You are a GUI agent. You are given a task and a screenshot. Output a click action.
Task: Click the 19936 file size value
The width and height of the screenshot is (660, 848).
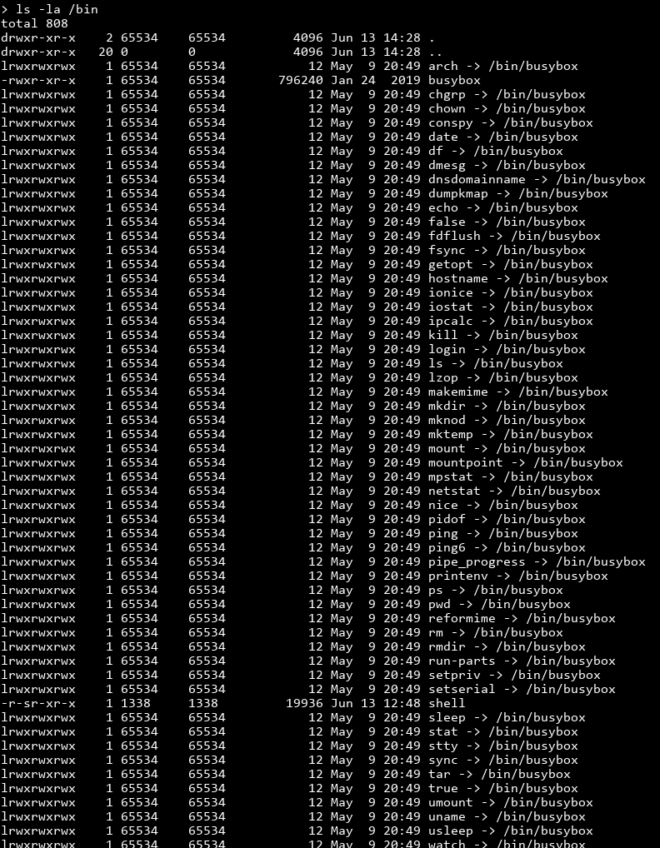pyautogui.click(x=304, y=703)
